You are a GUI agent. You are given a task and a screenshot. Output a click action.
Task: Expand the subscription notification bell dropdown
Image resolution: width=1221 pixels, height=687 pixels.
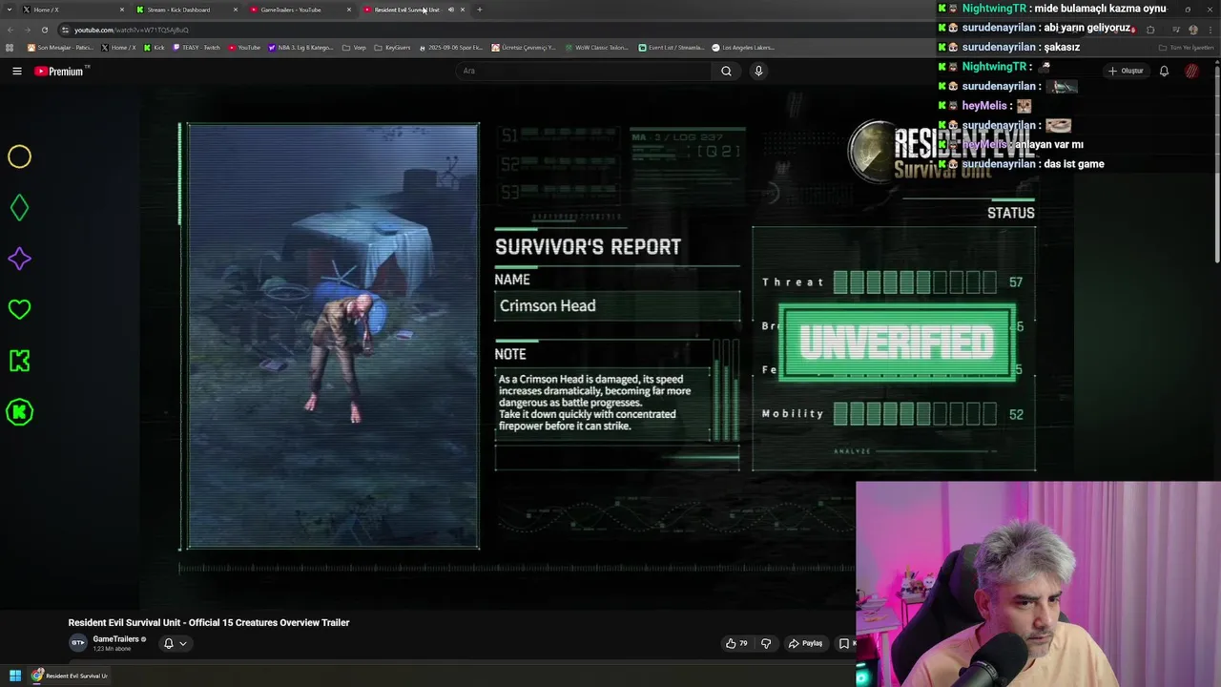176,643
